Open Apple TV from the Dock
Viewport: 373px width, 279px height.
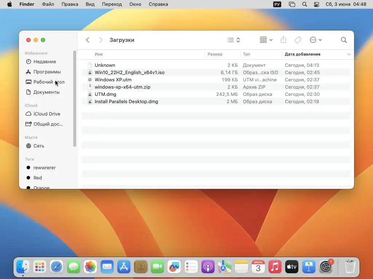[292, 267]
